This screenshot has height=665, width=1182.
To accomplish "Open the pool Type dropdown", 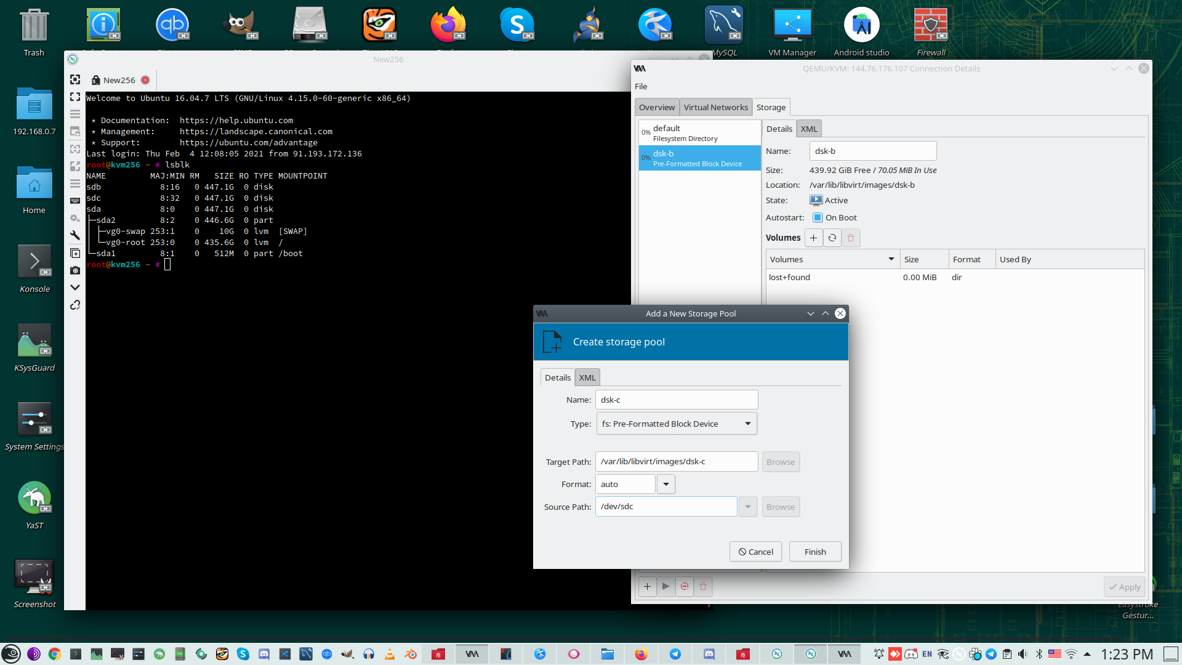I will [676, 424].
